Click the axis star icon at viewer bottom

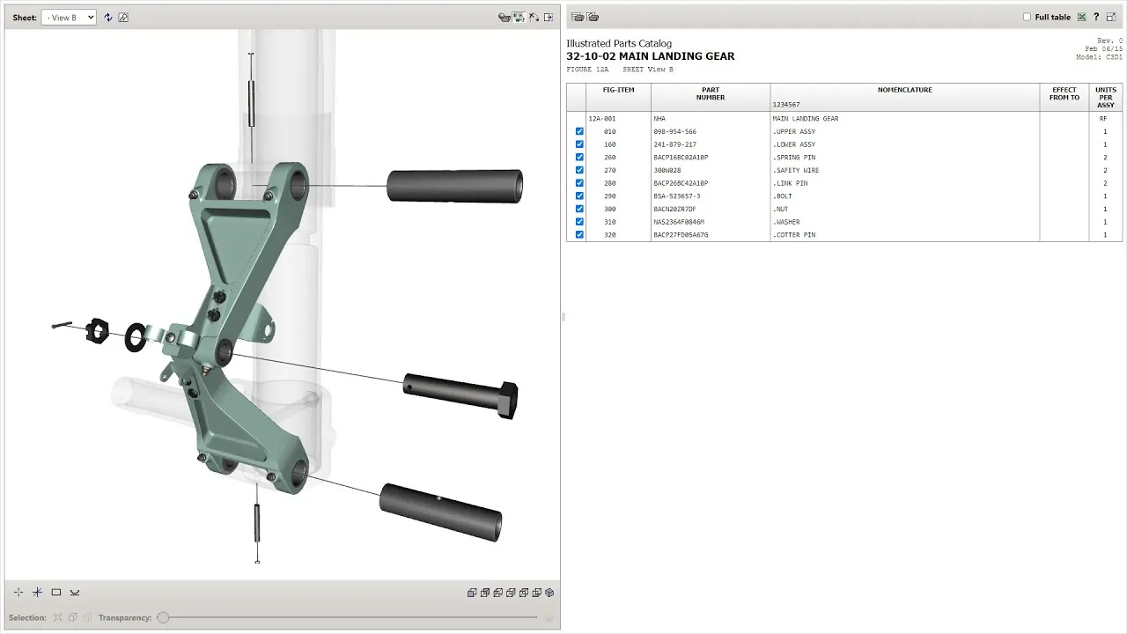37,593
